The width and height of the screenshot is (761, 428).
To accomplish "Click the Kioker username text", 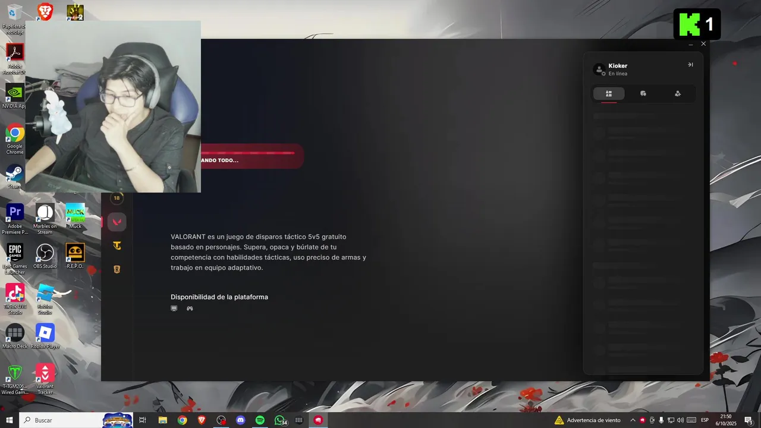I will (x=618, y=66).
